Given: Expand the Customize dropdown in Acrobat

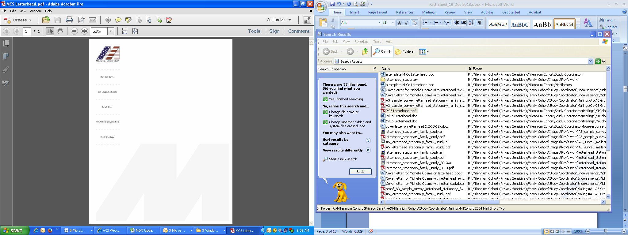Looking at the screenshot, I should pos(279,20).
